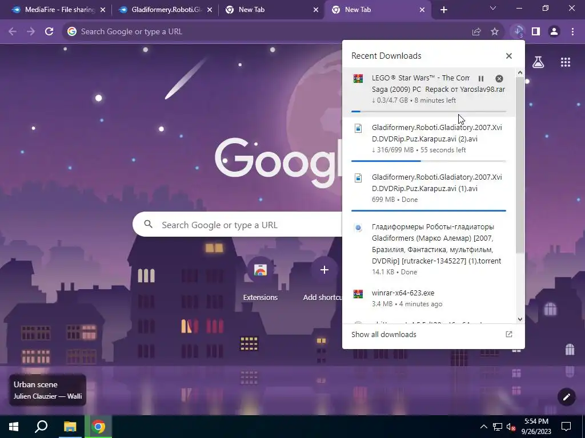Click torrent file icon in downloads
585x438 pixels.
(x=358, y=228)
